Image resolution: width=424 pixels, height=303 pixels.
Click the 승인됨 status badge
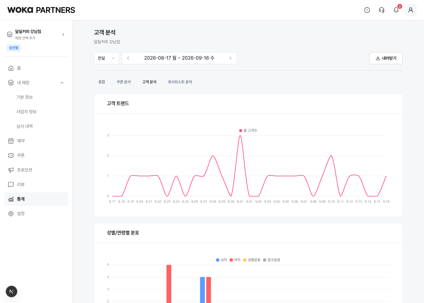click(x=14, y=48)
